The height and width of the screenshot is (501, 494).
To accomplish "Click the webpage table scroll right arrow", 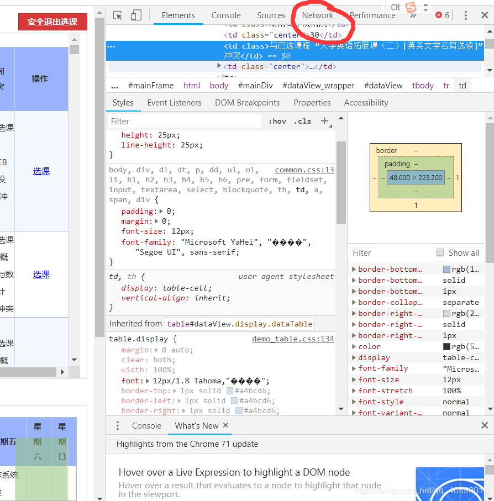I will (x=62, y=372).
